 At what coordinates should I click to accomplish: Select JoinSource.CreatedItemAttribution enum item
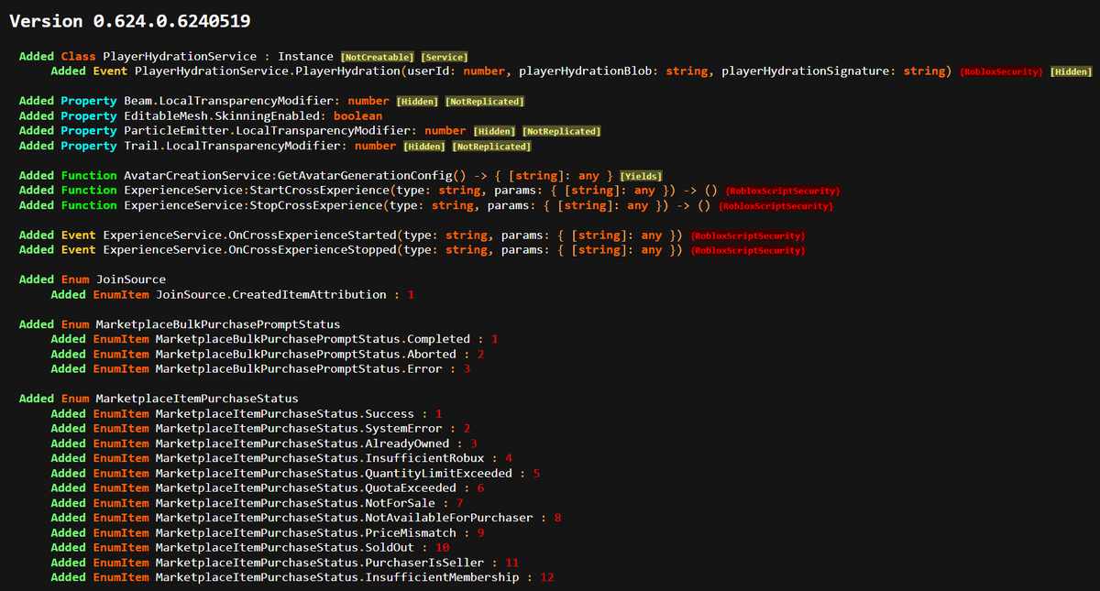coord(270,295)
